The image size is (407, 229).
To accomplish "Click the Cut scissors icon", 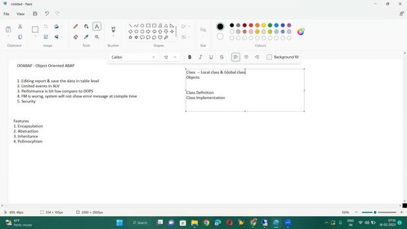I will (x=20, y=27).
